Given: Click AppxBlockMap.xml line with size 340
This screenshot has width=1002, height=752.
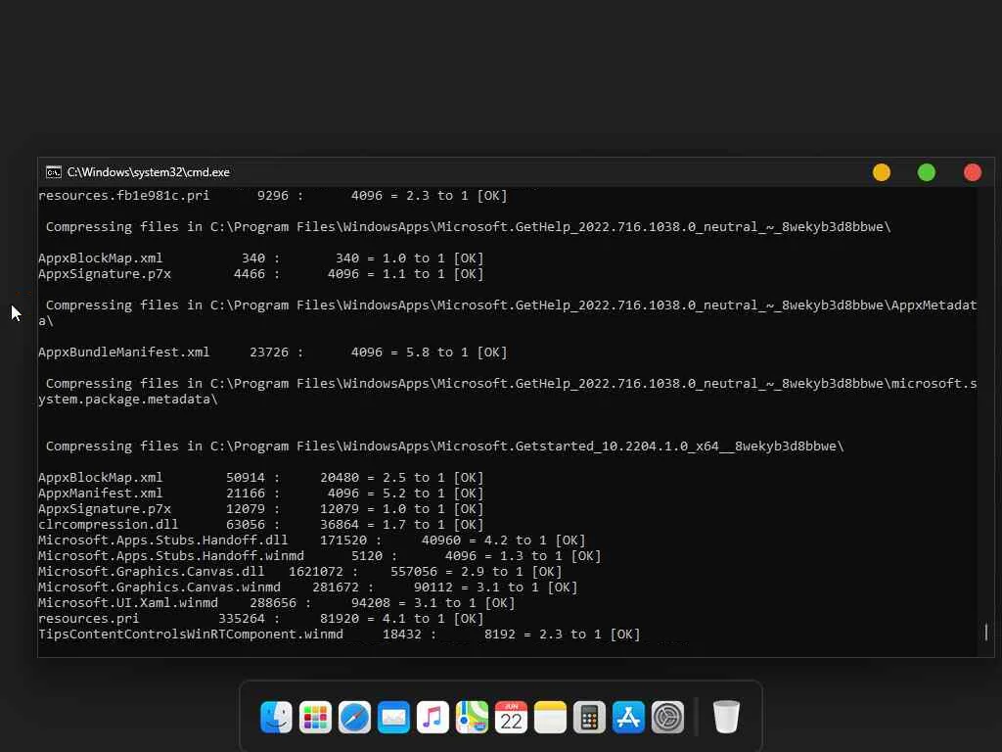Looking at the screenshot, I should pyautogui.click(x=261, y=258).
